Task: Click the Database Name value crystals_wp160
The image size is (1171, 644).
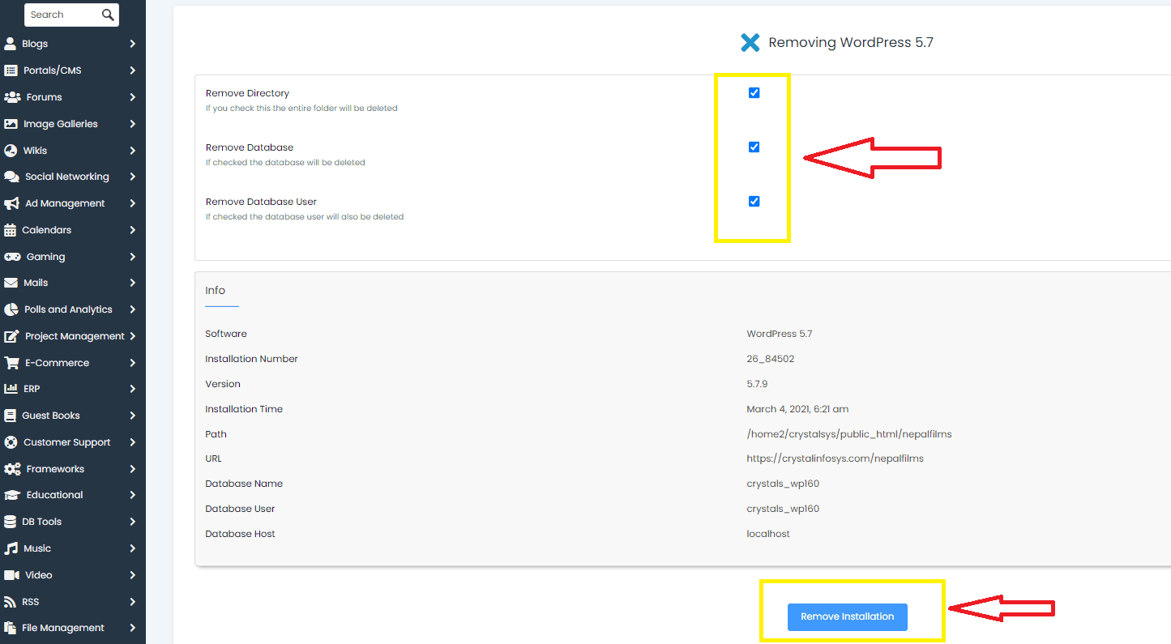Action: pyautogui.click(x=783, y=484)
